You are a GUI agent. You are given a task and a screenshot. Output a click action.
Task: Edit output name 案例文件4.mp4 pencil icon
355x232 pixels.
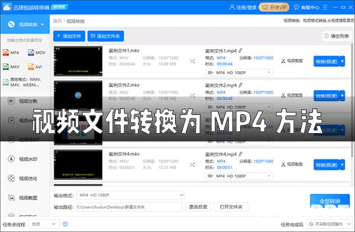pyautogui.click(x=240, y=154)
